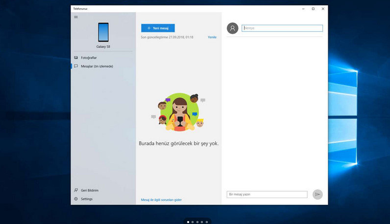
Task: Click the Galaxy S8 device name
Action: tap(103, 46)
